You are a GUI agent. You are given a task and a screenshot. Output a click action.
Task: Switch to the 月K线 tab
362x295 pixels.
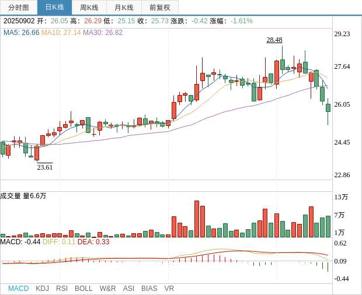[x=124, y=8]
